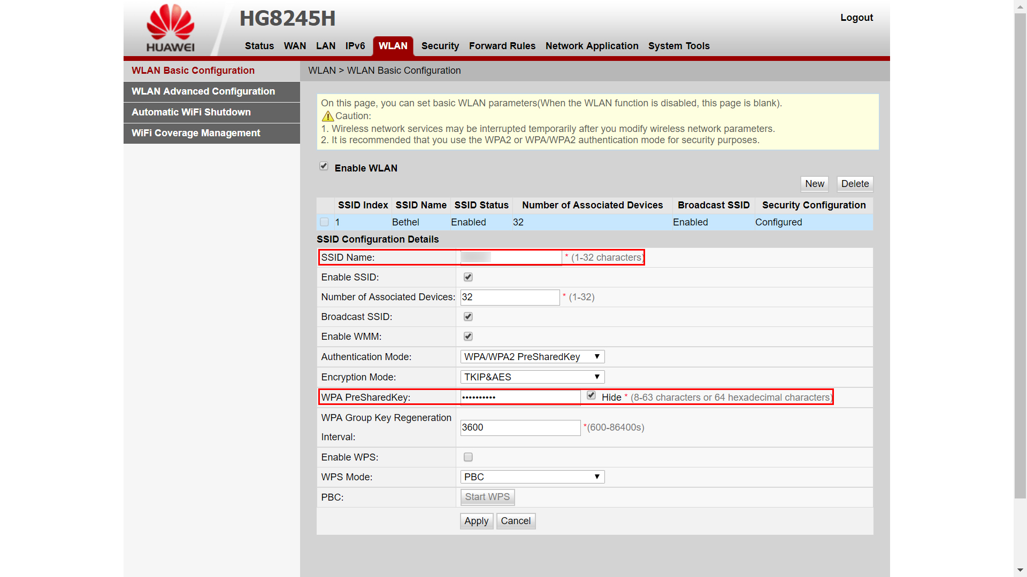Uncheck the Enable SSID checkbox
The image size is (1027, 577).
coord(468,277)
